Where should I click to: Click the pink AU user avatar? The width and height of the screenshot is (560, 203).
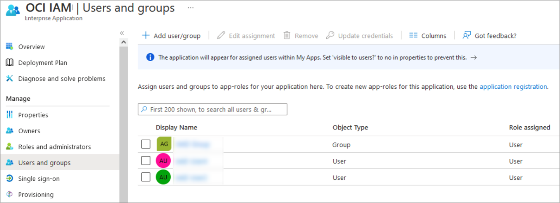pos(164,161)
